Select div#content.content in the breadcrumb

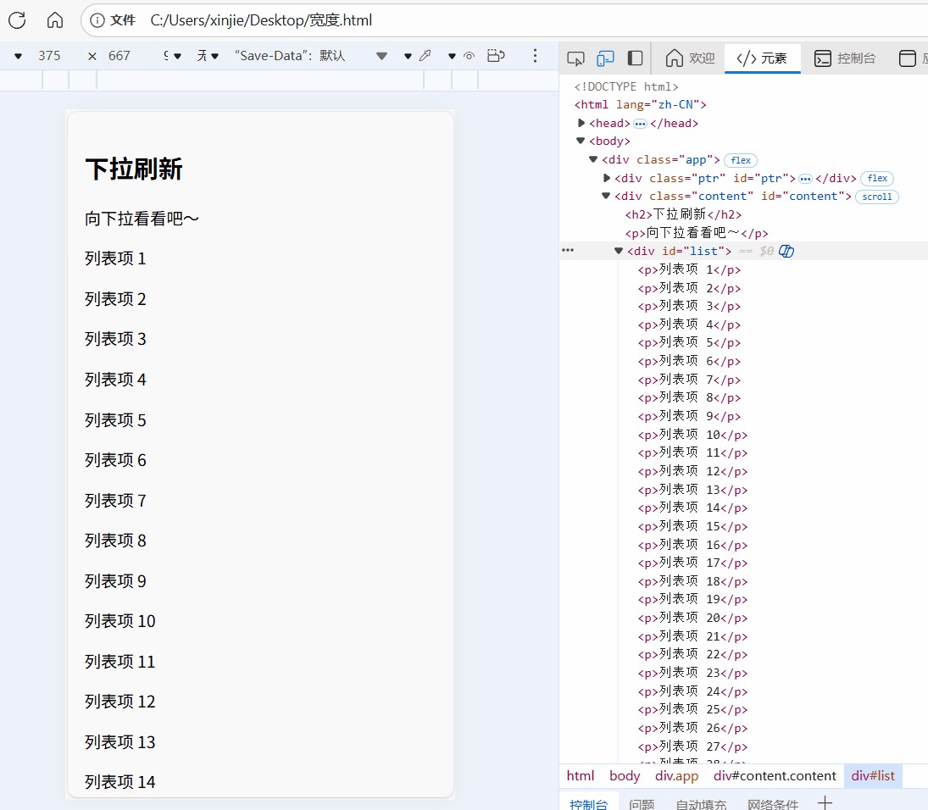775,775
